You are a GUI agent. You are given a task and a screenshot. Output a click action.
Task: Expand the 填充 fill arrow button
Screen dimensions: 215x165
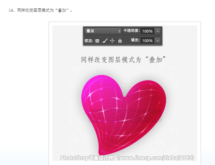click(157, 40)
